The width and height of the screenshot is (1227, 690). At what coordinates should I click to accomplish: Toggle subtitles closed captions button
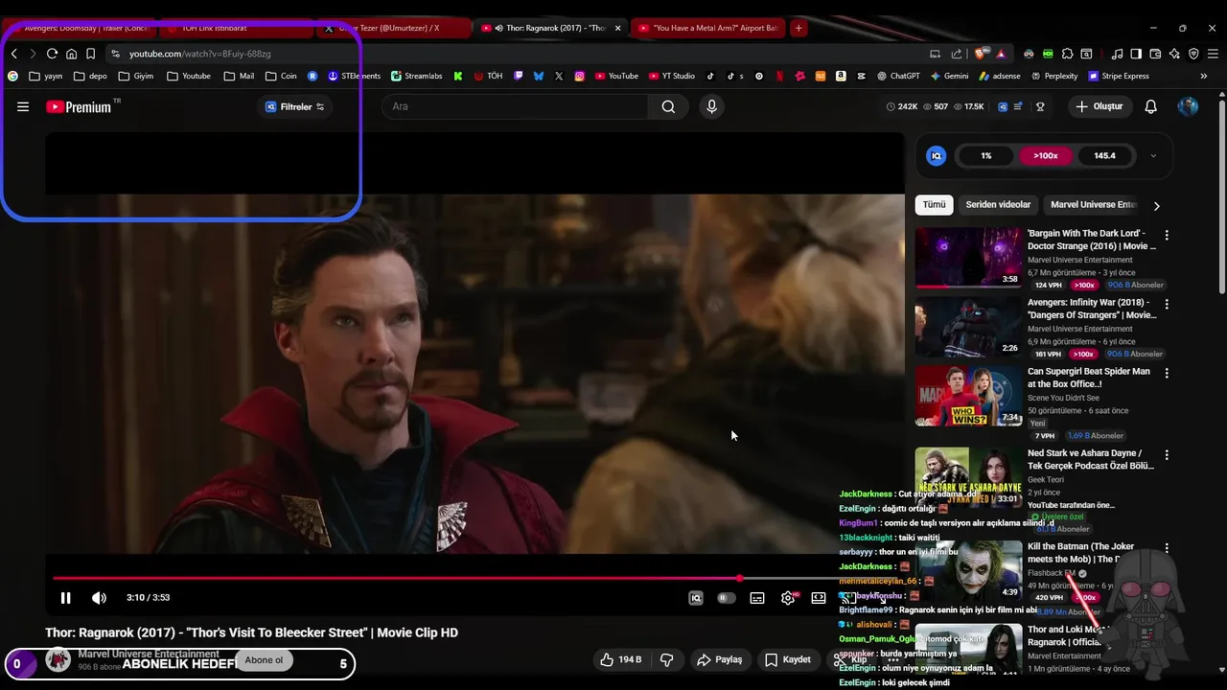pyautogui.click(x=757, y=598)
